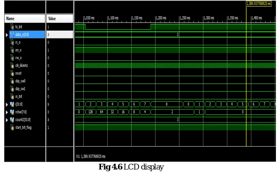Select the rs_o signal name
The height and width of the screenshot is (172, 278).
point(18,42)
